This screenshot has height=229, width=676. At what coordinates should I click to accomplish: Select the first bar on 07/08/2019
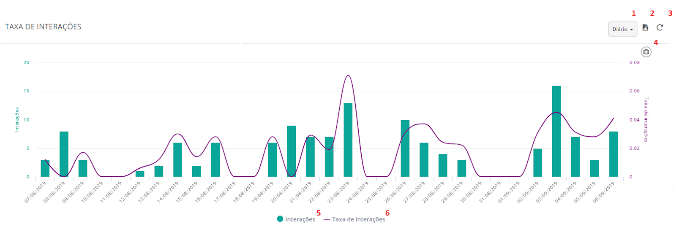click(45, 168)
